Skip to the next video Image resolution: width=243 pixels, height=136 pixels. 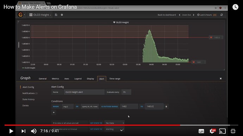click(x=23, y=131)
